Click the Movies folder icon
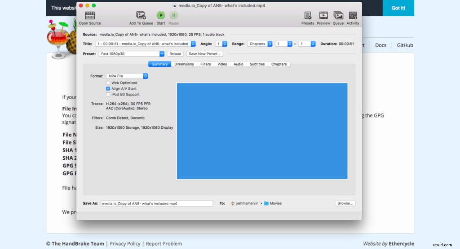Viewport: 460px width, 249px height. [266, 203]
